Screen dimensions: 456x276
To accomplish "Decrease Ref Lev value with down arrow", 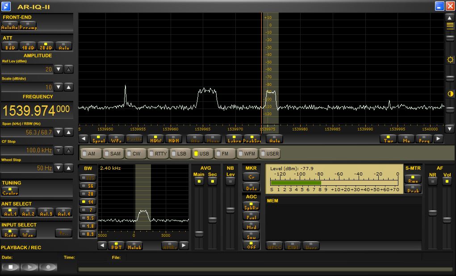I will coord(59,69).
